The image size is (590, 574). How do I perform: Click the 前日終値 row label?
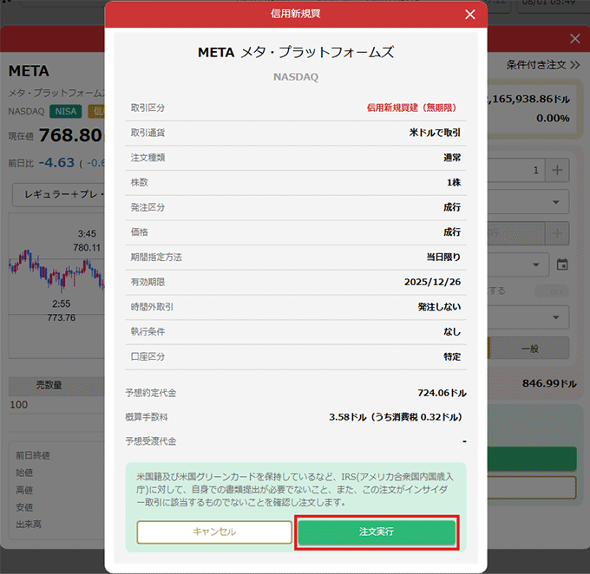(x=33, y=455)
